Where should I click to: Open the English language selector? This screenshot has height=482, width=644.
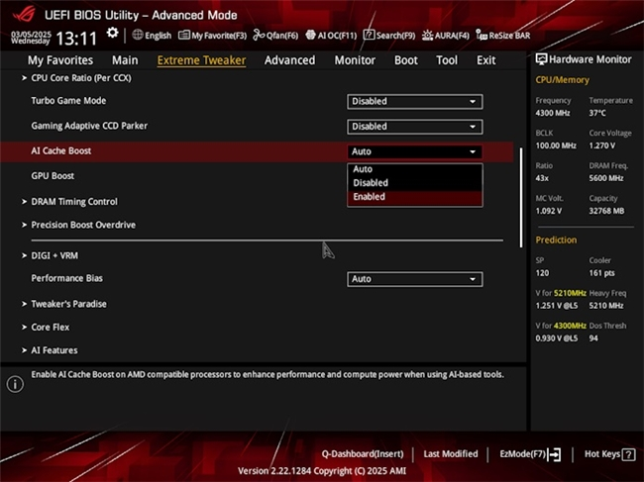[151, 36]
